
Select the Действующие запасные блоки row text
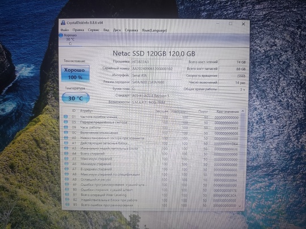click(104, 143)
